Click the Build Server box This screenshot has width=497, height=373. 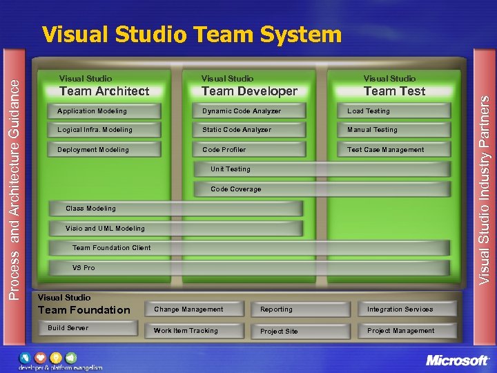coord(88,328)
